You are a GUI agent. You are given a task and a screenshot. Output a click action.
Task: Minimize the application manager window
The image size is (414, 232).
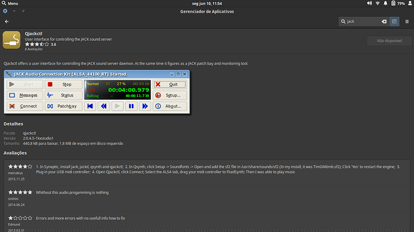click(14, 11)
